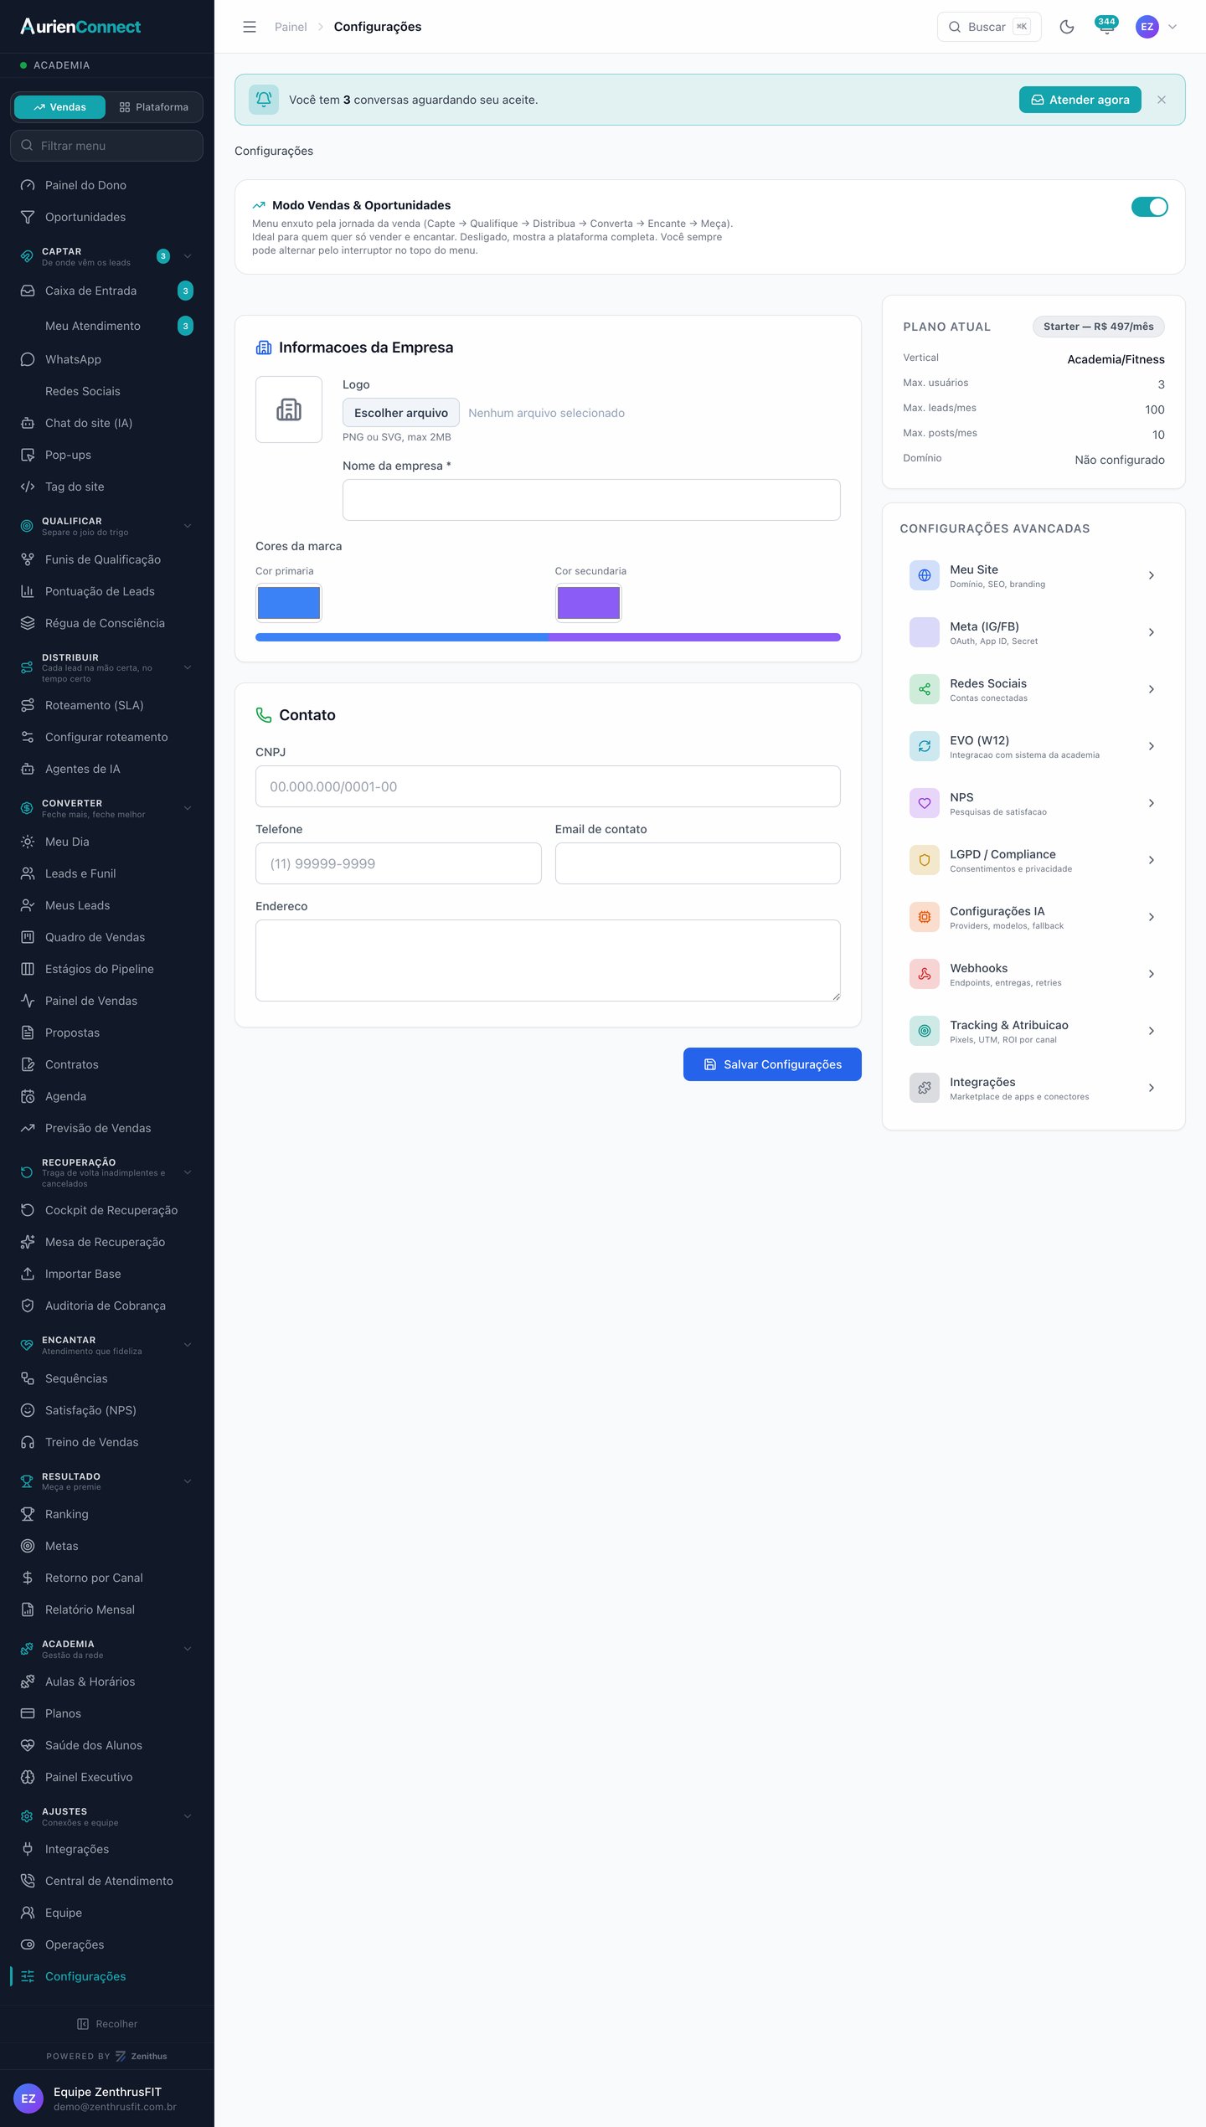Toggle dark mode moon icon
Screen dimensions: 1206x2127
(1066, 27)
